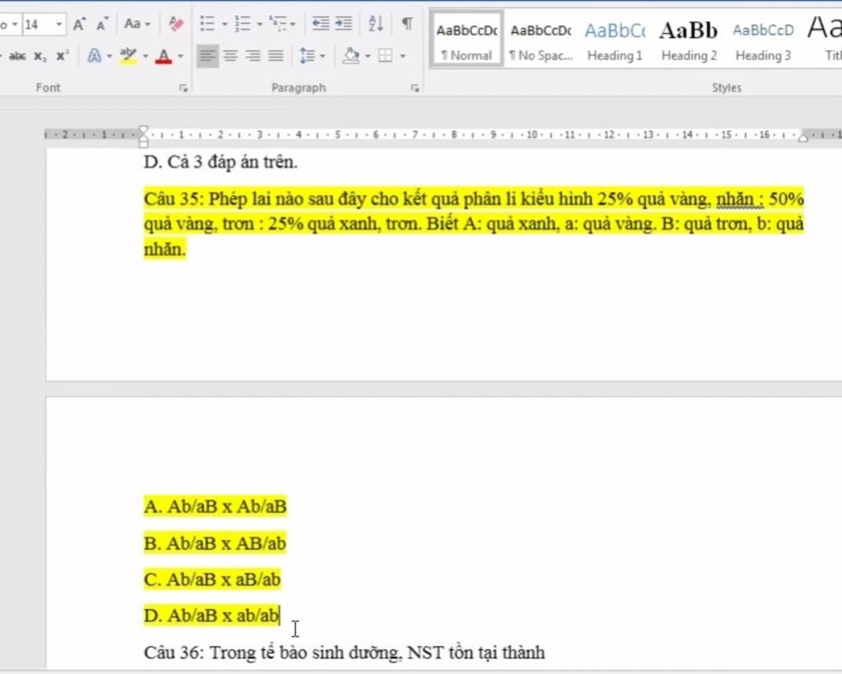Image resolution: width=842 pixels, height=674 pixels.
Task: Click the Multilevel List icon
Action: (278, 24)
